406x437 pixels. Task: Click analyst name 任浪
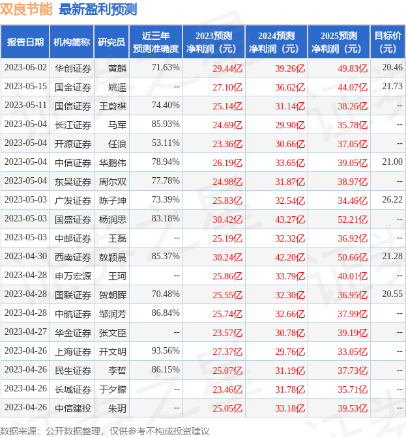point(117,144)
